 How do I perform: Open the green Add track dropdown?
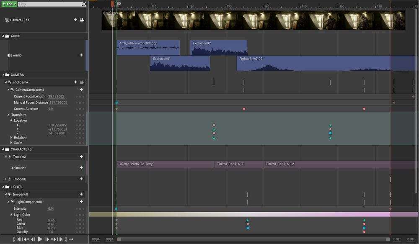[x=9, y=4]
